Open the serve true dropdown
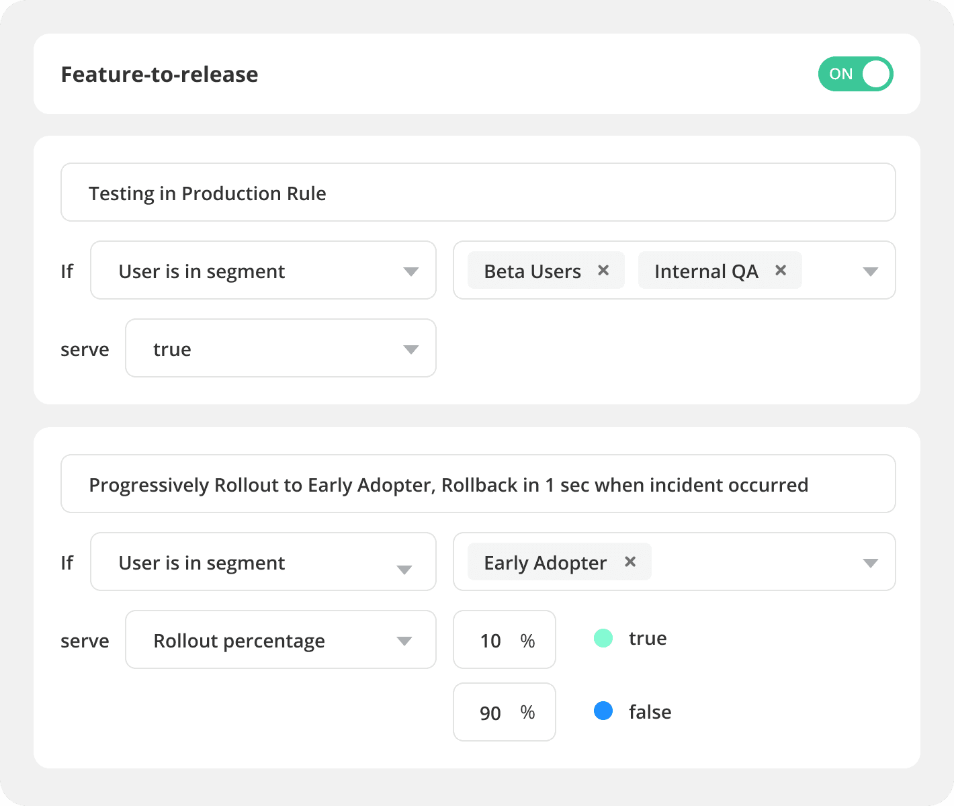 (281, 349)
